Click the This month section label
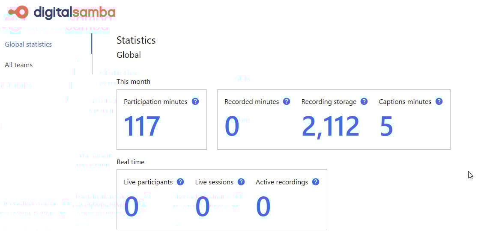 (x=133, y=82)
